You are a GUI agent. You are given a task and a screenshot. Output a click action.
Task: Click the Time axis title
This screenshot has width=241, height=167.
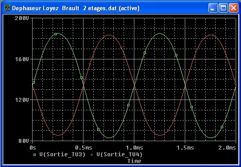click(x=134, y=161)
